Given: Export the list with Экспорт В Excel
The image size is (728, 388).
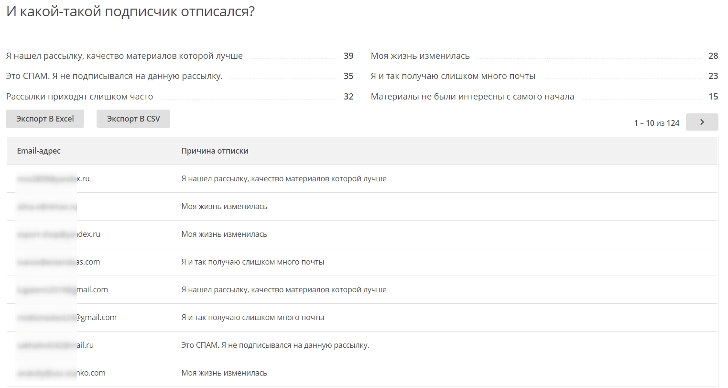Looking at the screenshot, I should 45,119.
